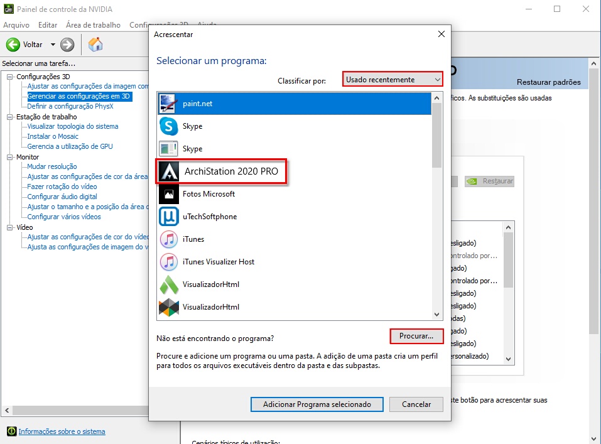Close the Acrescentar dialog

pos(441,34)
